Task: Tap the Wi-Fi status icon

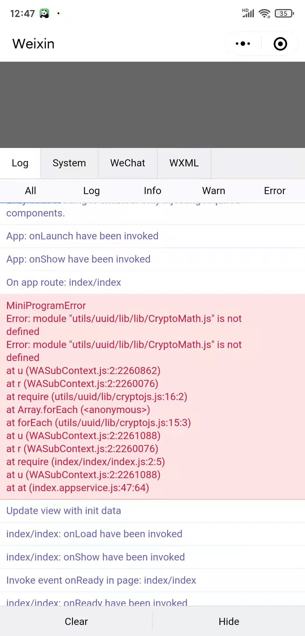Action: click(x=264, y=13)
